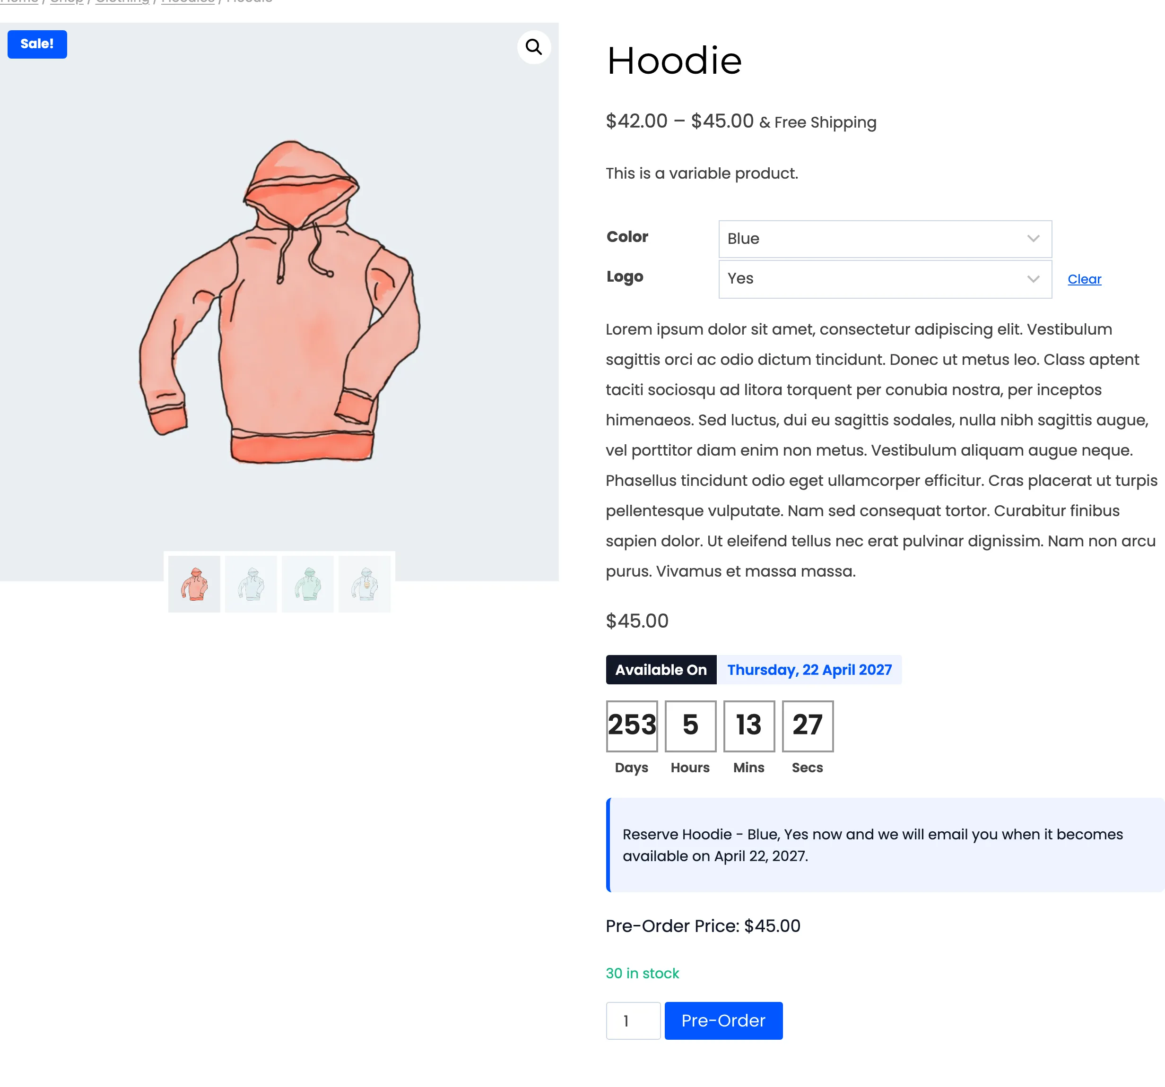This screenshot has height=1087, width=1165.
Task: Click the main red hoodie product image
Action: [x=279, y=302]
